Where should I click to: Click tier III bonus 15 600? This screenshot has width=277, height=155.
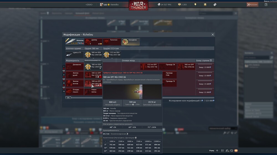205,84
